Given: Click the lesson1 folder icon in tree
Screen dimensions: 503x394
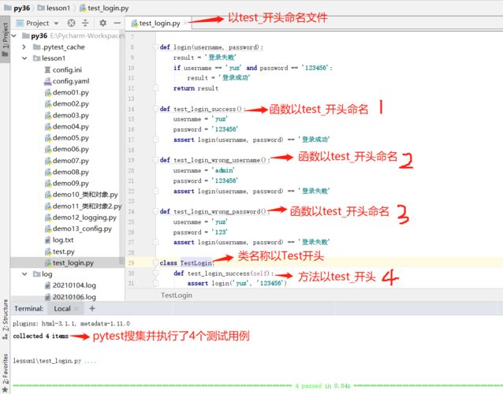Looking at the screenshot, I should pos(36,58).
